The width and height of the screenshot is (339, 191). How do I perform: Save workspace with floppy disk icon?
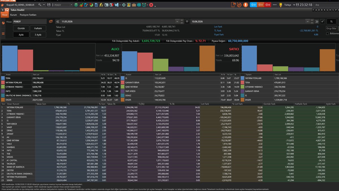(49, 5)
